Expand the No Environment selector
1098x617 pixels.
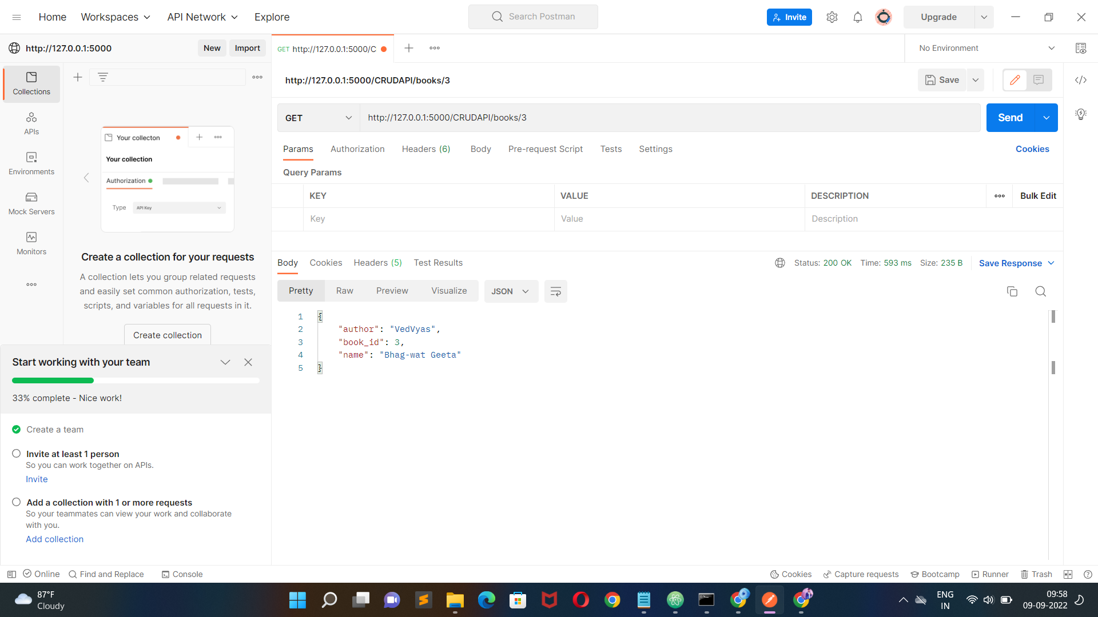1052,48
